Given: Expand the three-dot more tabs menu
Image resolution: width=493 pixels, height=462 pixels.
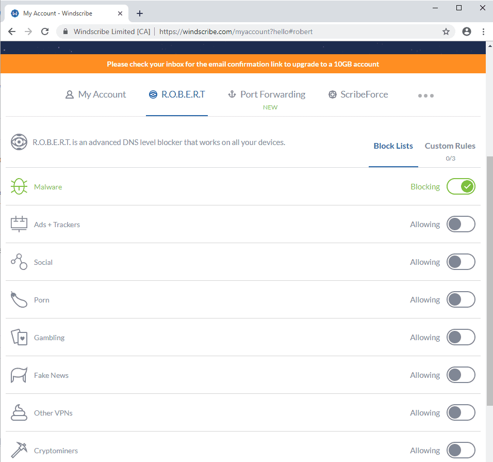Looking at the screenshot, I should coord(425,95).
